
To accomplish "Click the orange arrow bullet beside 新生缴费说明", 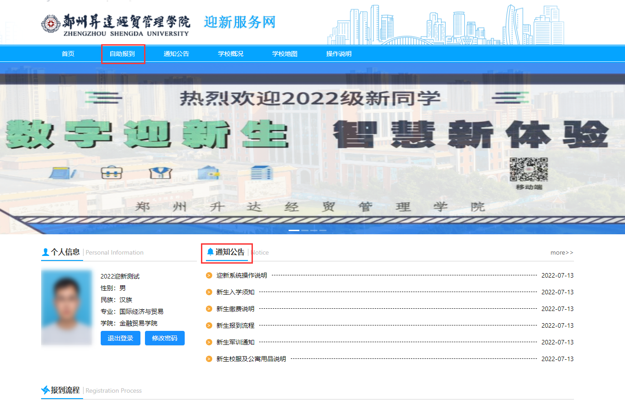I will [x=209, y=309].
